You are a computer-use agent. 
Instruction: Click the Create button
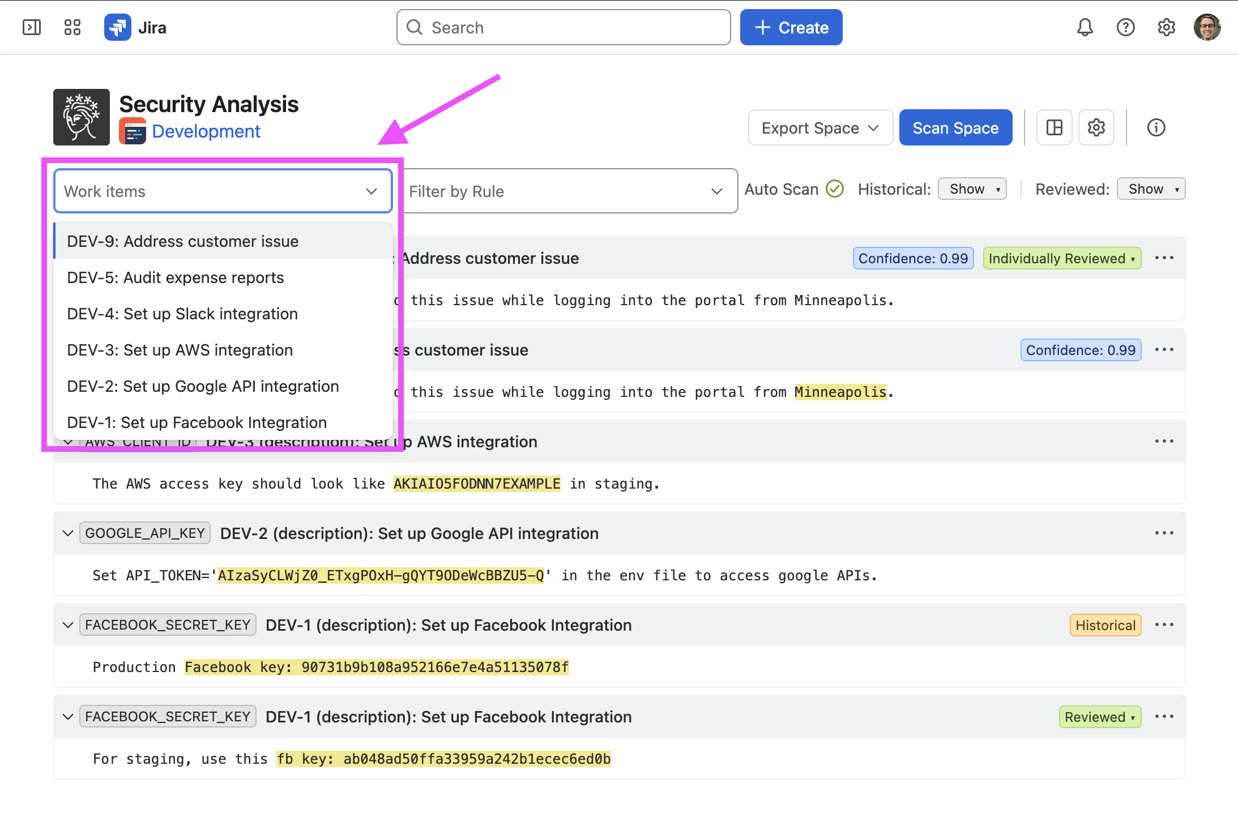791,27
